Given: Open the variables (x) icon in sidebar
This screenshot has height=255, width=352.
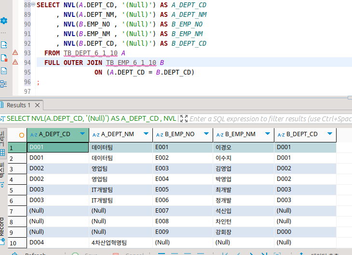Looking at the screenshot, I should point(4,71).
